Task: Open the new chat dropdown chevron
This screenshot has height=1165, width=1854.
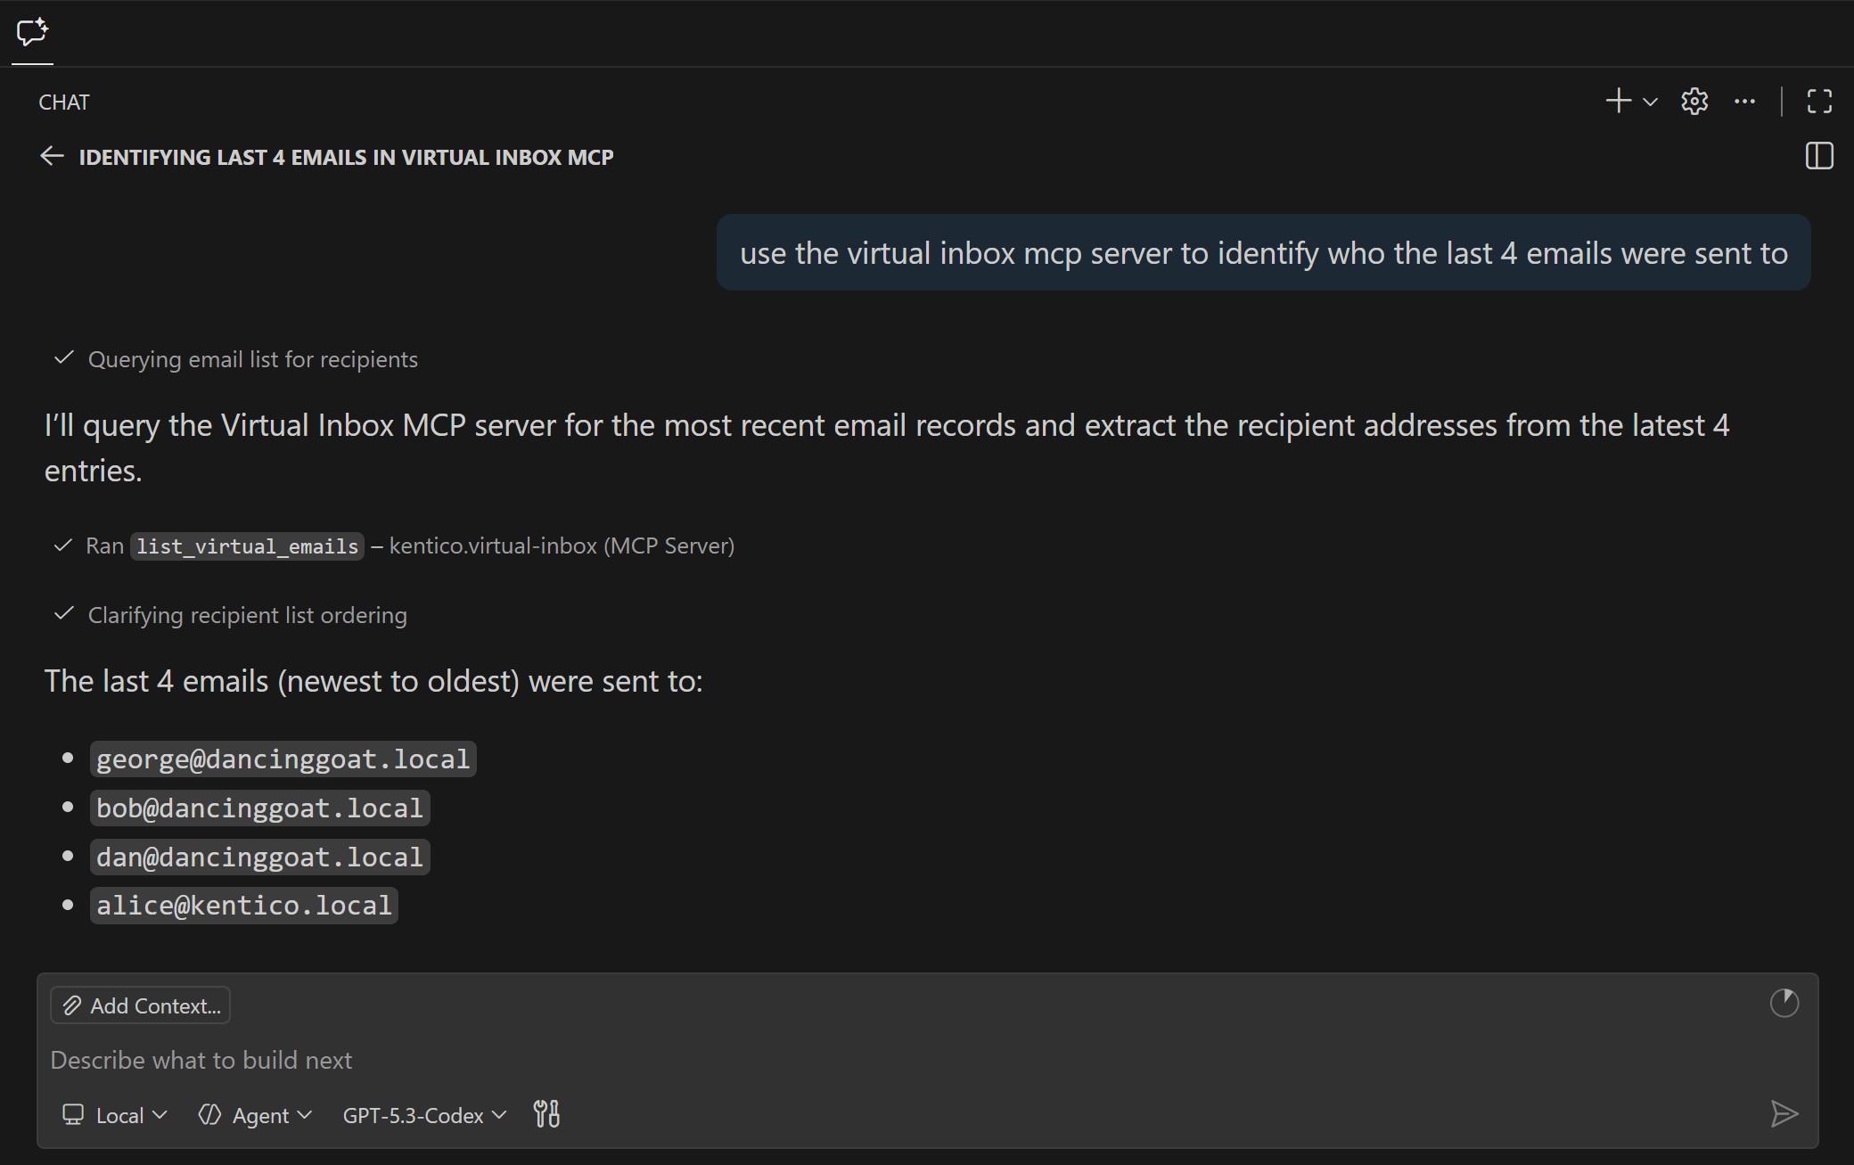Action: pos(1649,101)
